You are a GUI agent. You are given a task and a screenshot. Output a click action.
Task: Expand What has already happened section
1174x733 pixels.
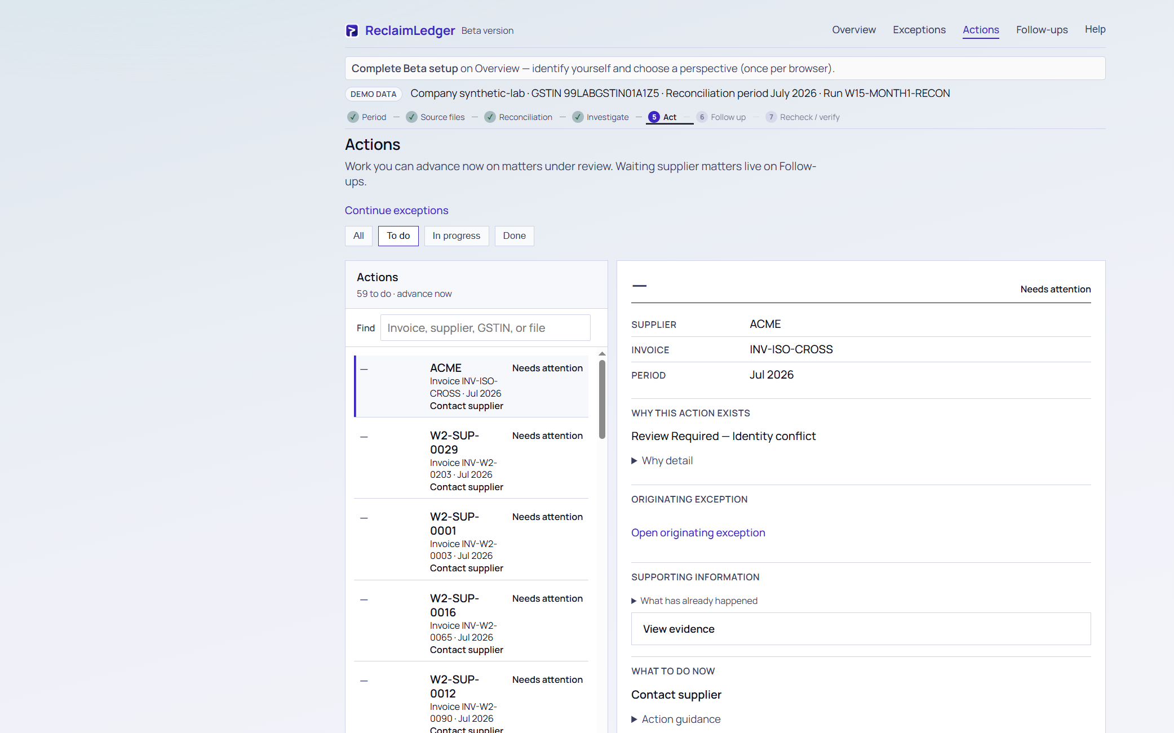coord(694,601)
